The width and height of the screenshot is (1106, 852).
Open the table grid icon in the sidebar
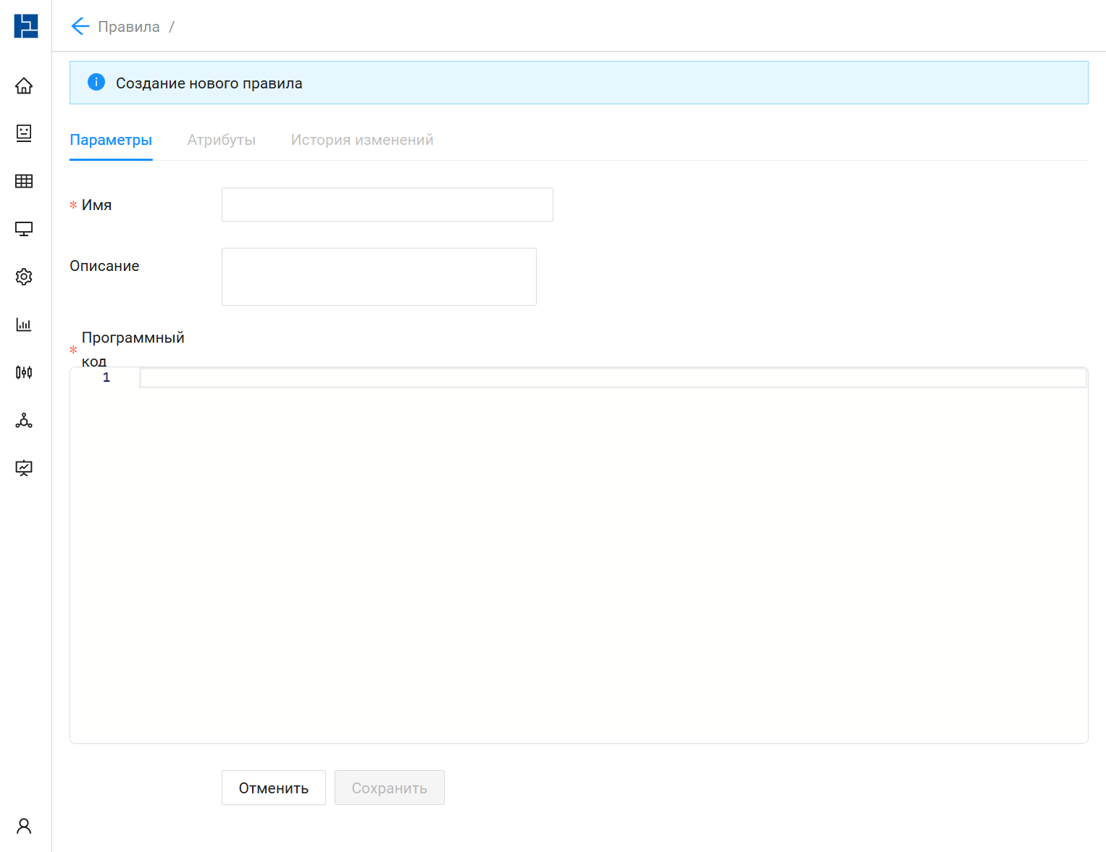coord(24,181)
